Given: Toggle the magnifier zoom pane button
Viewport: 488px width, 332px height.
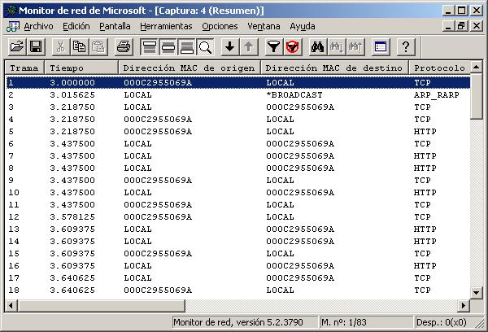Looking at the screenshot, I should (x=205, y=46).
